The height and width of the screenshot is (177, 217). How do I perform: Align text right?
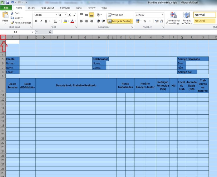(x=91, y=21)
